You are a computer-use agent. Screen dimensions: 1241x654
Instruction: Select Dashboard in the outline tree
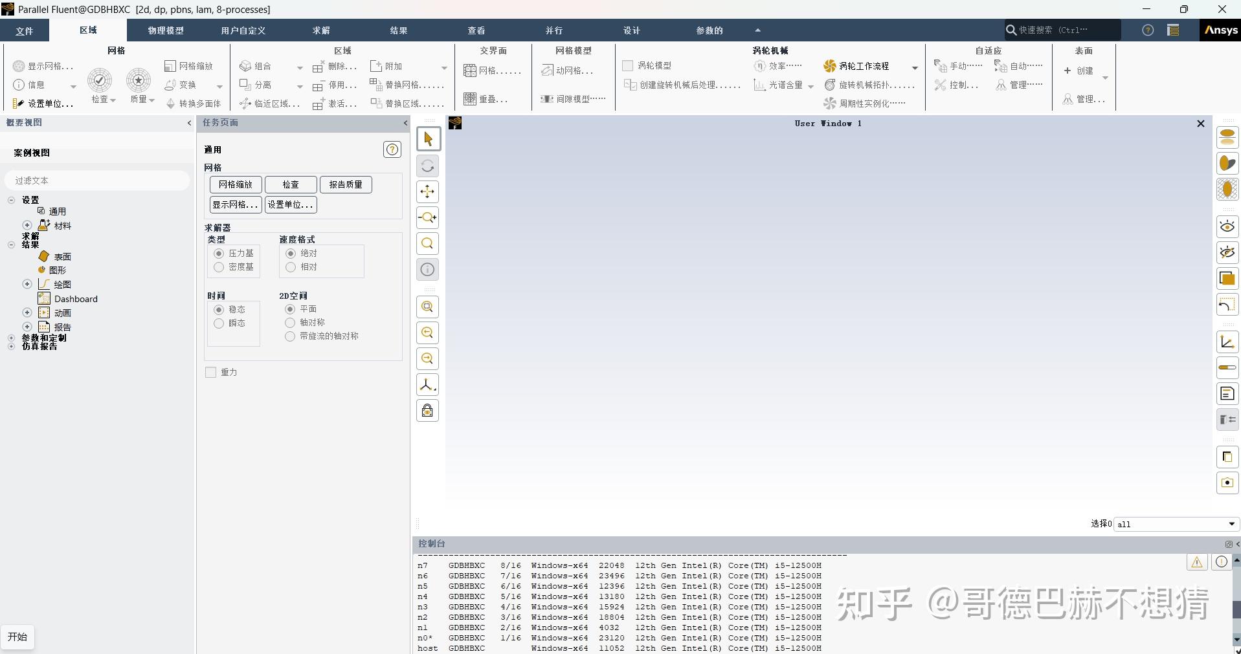point(76,299)
